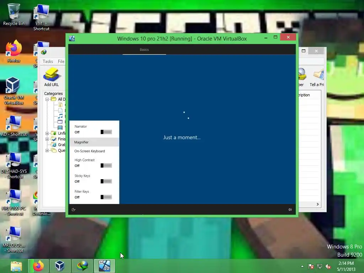
Task: Select the VM1 - Shortcut desktop icon
Action: 41,17
